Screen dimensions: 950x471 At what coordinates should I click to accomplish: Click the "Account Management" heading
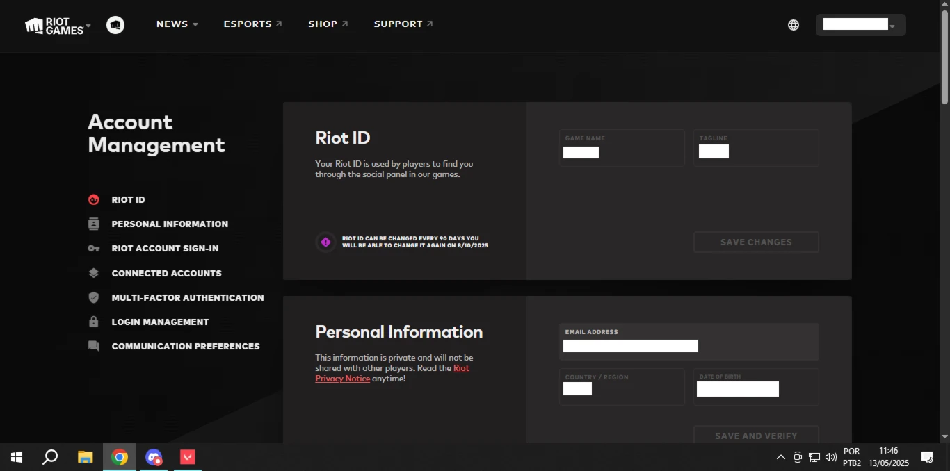[x=156, y=133]
